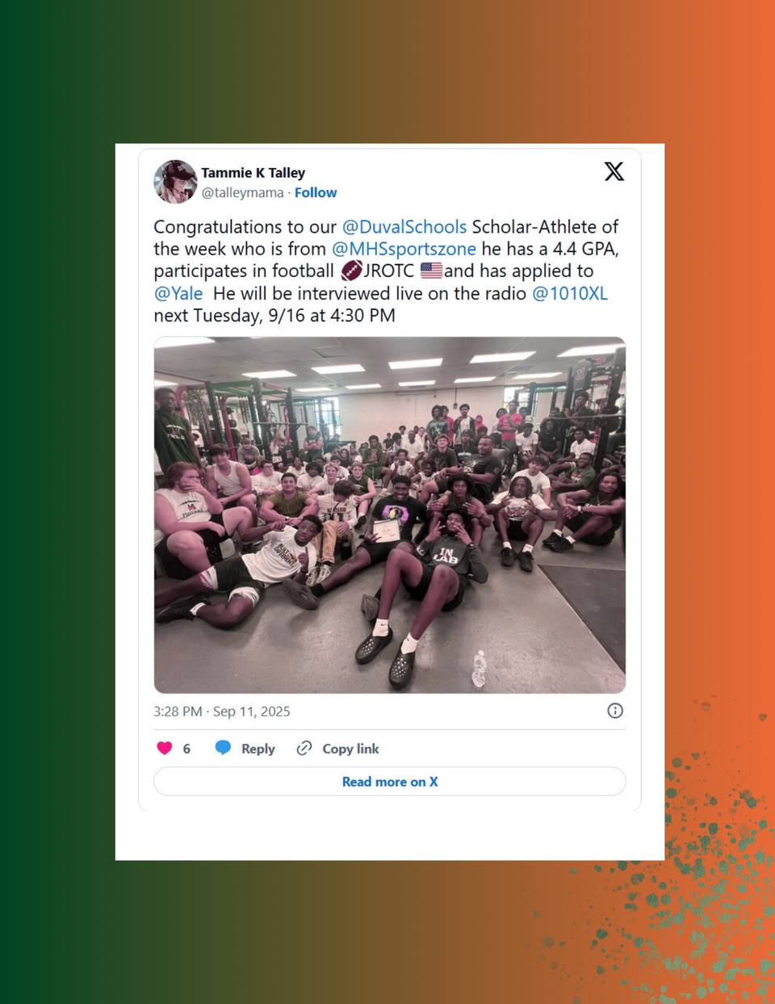775x1004 pixels.
Task: Click the Reply text label
Action: [258, 749]
